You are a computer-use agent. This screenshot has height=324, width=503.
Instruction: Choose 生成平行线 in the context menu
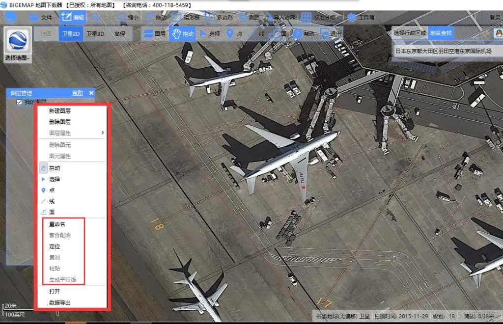point(72,279)
